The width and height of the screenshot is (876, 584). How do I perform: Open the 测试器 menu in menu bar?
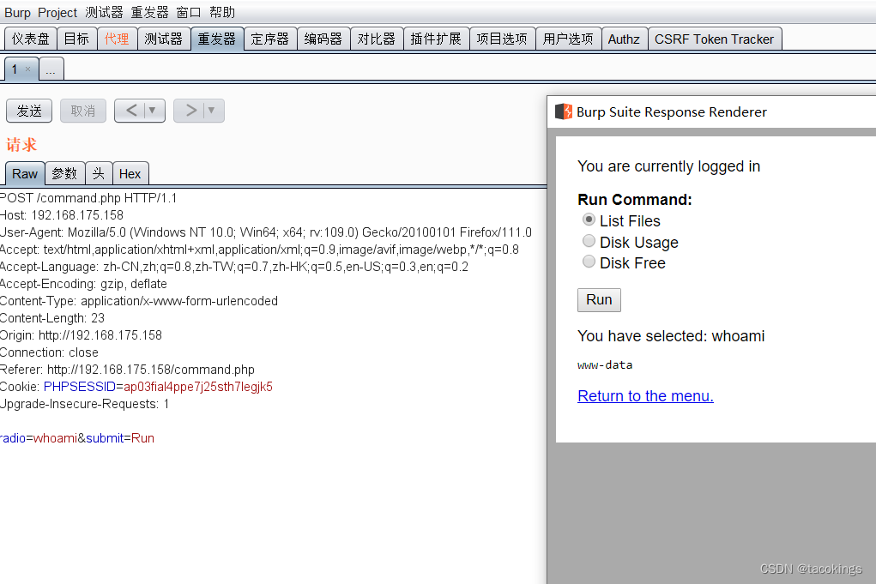tap(104, 12)
